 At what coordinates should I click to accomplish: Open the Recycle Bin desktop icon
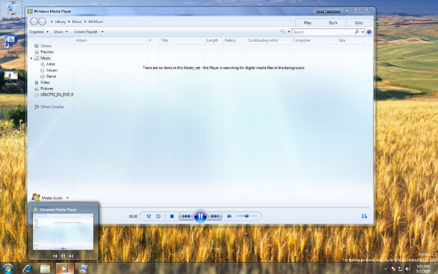[x=12, y=11]
